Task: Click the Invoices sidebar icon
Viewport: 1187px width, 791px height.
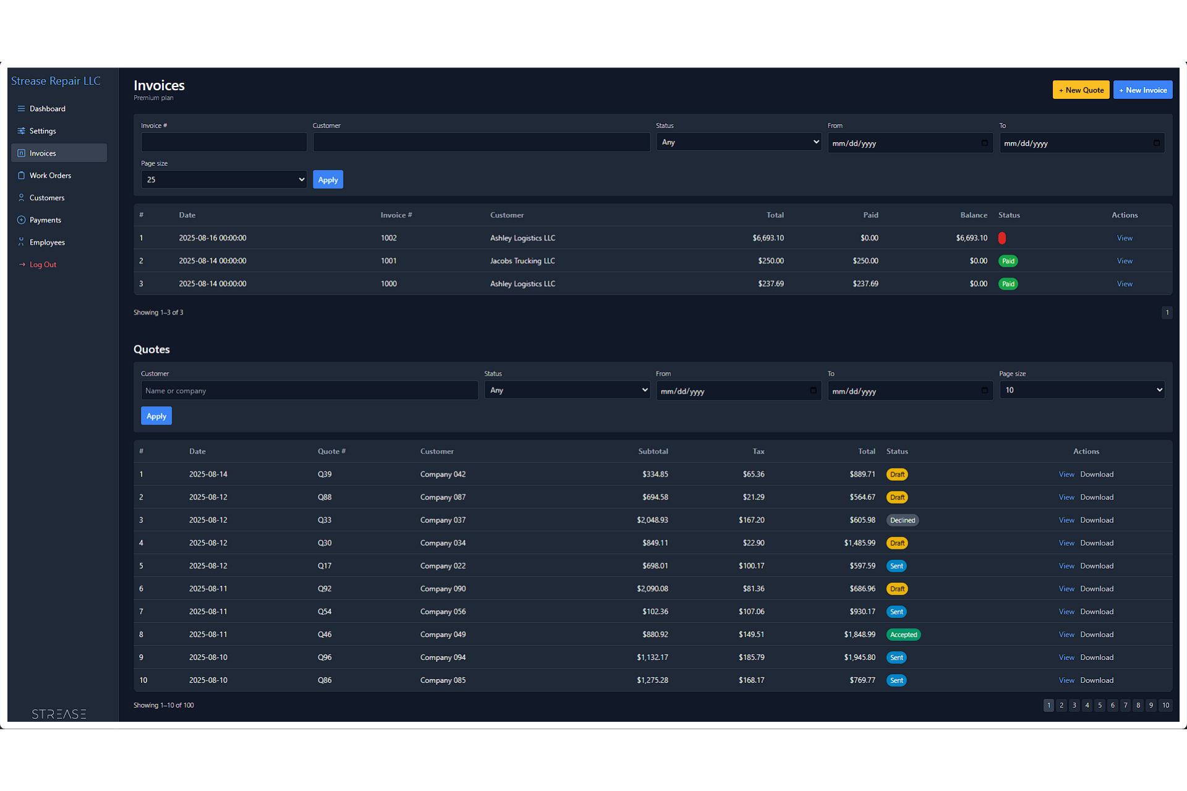Action: click(x=21, y=153)
